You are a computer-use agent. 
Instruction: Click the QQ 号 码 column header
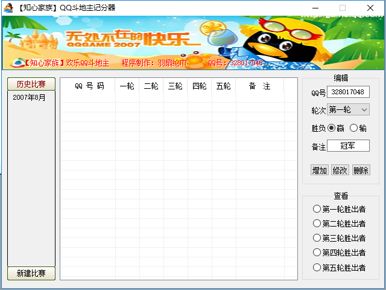(88, 86)
